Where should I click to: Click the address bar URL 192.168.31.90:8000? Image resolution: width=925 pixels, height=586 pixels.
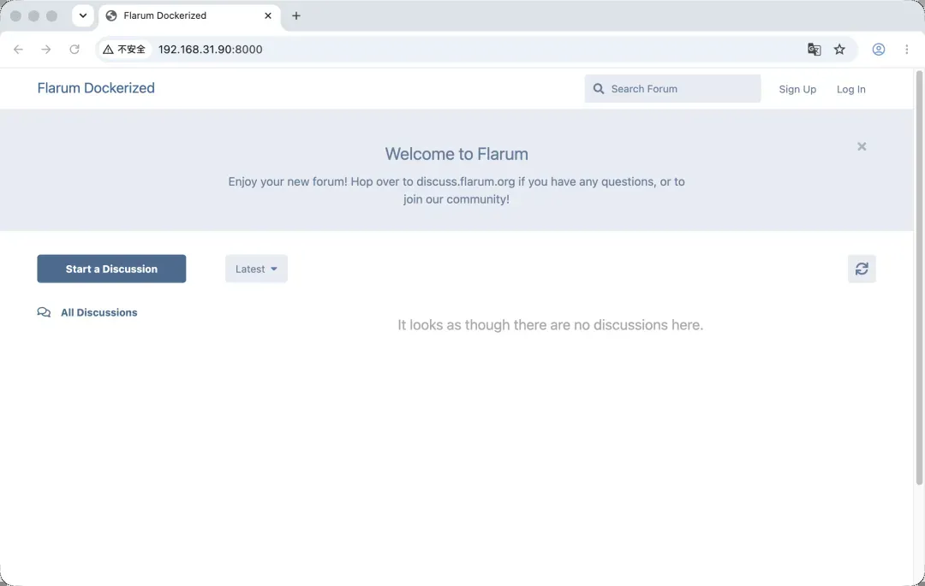(210, 50)
